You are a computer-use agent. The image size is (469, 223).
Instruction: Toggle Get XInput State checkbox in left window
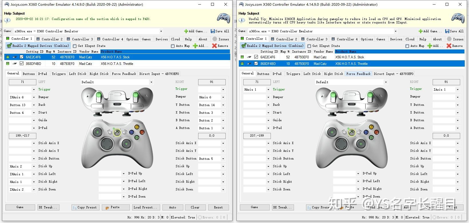coord(75,46)
